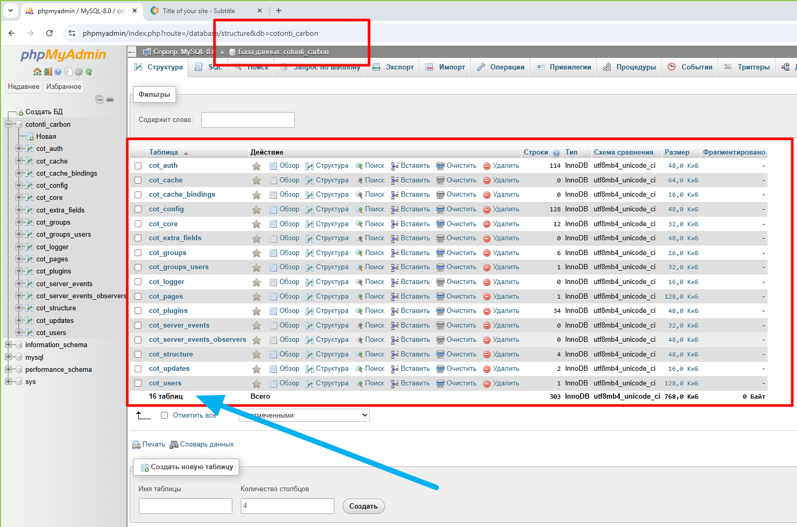Mark cot_users as favorite via star icon
The image size is (797, 527).
click(x=257, y=384)
